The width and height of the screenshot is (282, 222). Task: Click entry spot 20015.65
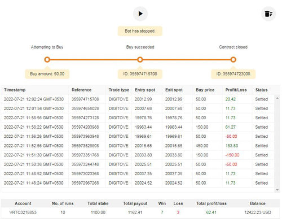(x=143, y=146)
